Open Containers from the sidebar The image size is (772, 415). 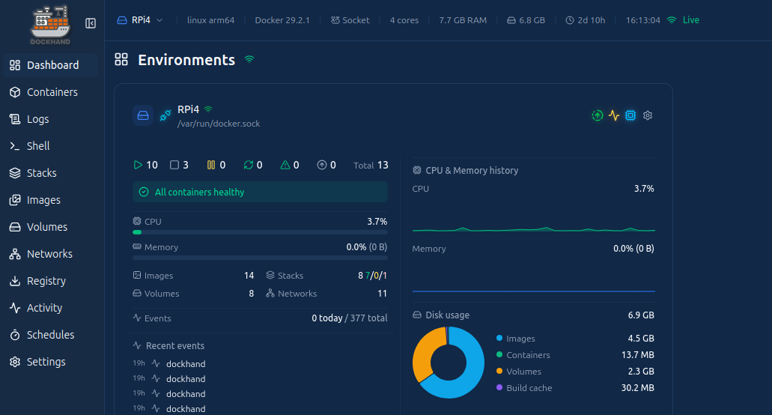(52, 92)
